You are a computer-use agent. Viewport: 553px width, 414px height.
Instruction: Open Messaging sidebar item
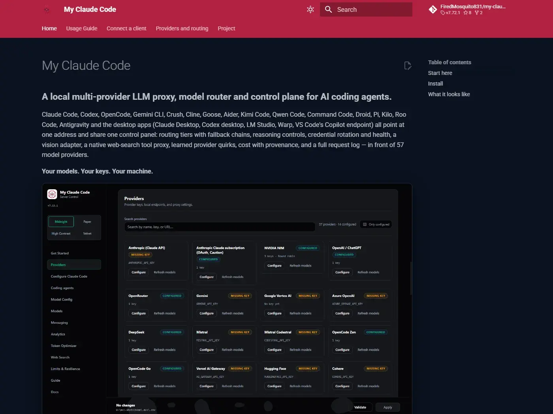(x=74, y=323)
